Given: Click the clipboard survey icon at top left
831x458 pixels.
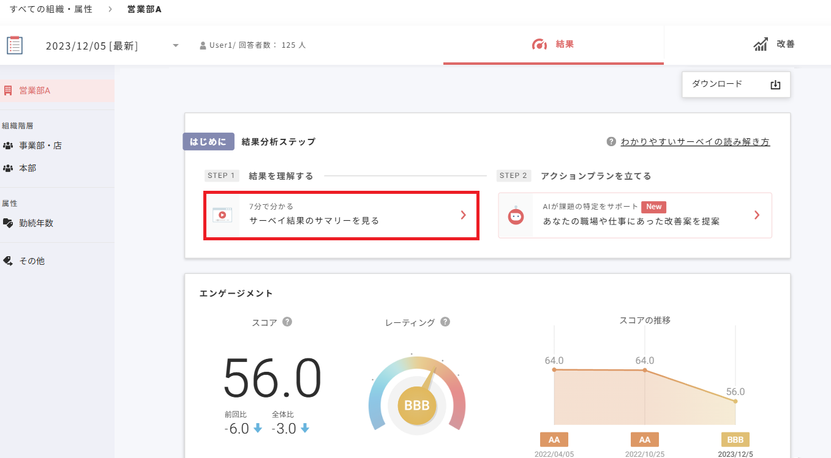Looking at the screenshot, I should click(15, 45).
